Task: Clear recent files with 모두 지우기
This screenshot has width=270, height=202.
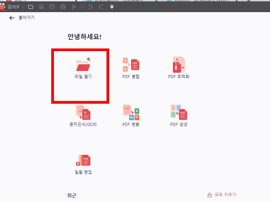Action: click(x=222, y=195)
